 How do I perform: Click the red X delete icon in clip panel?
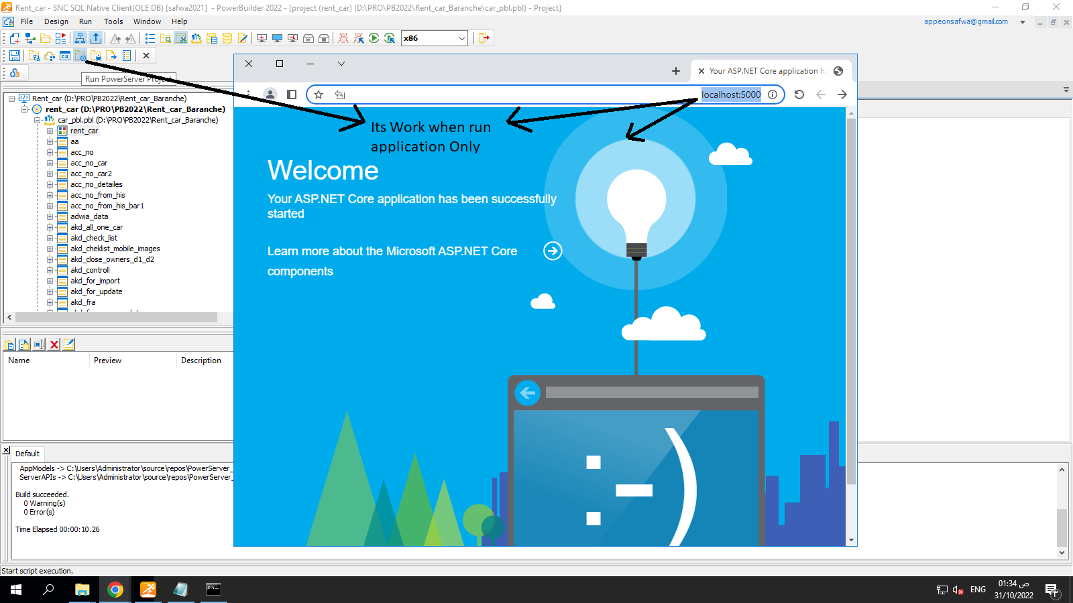point(54,344)
